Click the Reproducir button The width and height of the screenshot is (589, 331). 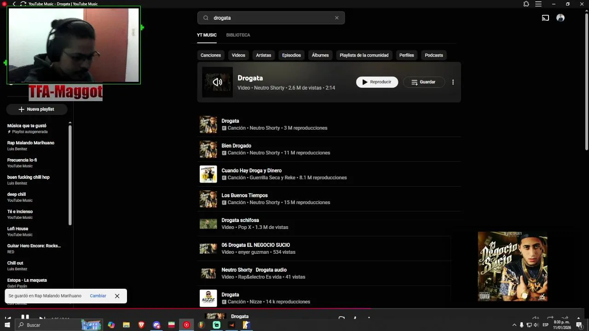point(377,82)
